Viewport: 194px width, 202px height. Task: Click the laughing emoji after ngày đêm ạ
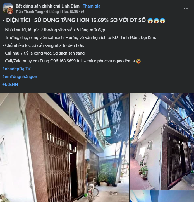[138, 61]
